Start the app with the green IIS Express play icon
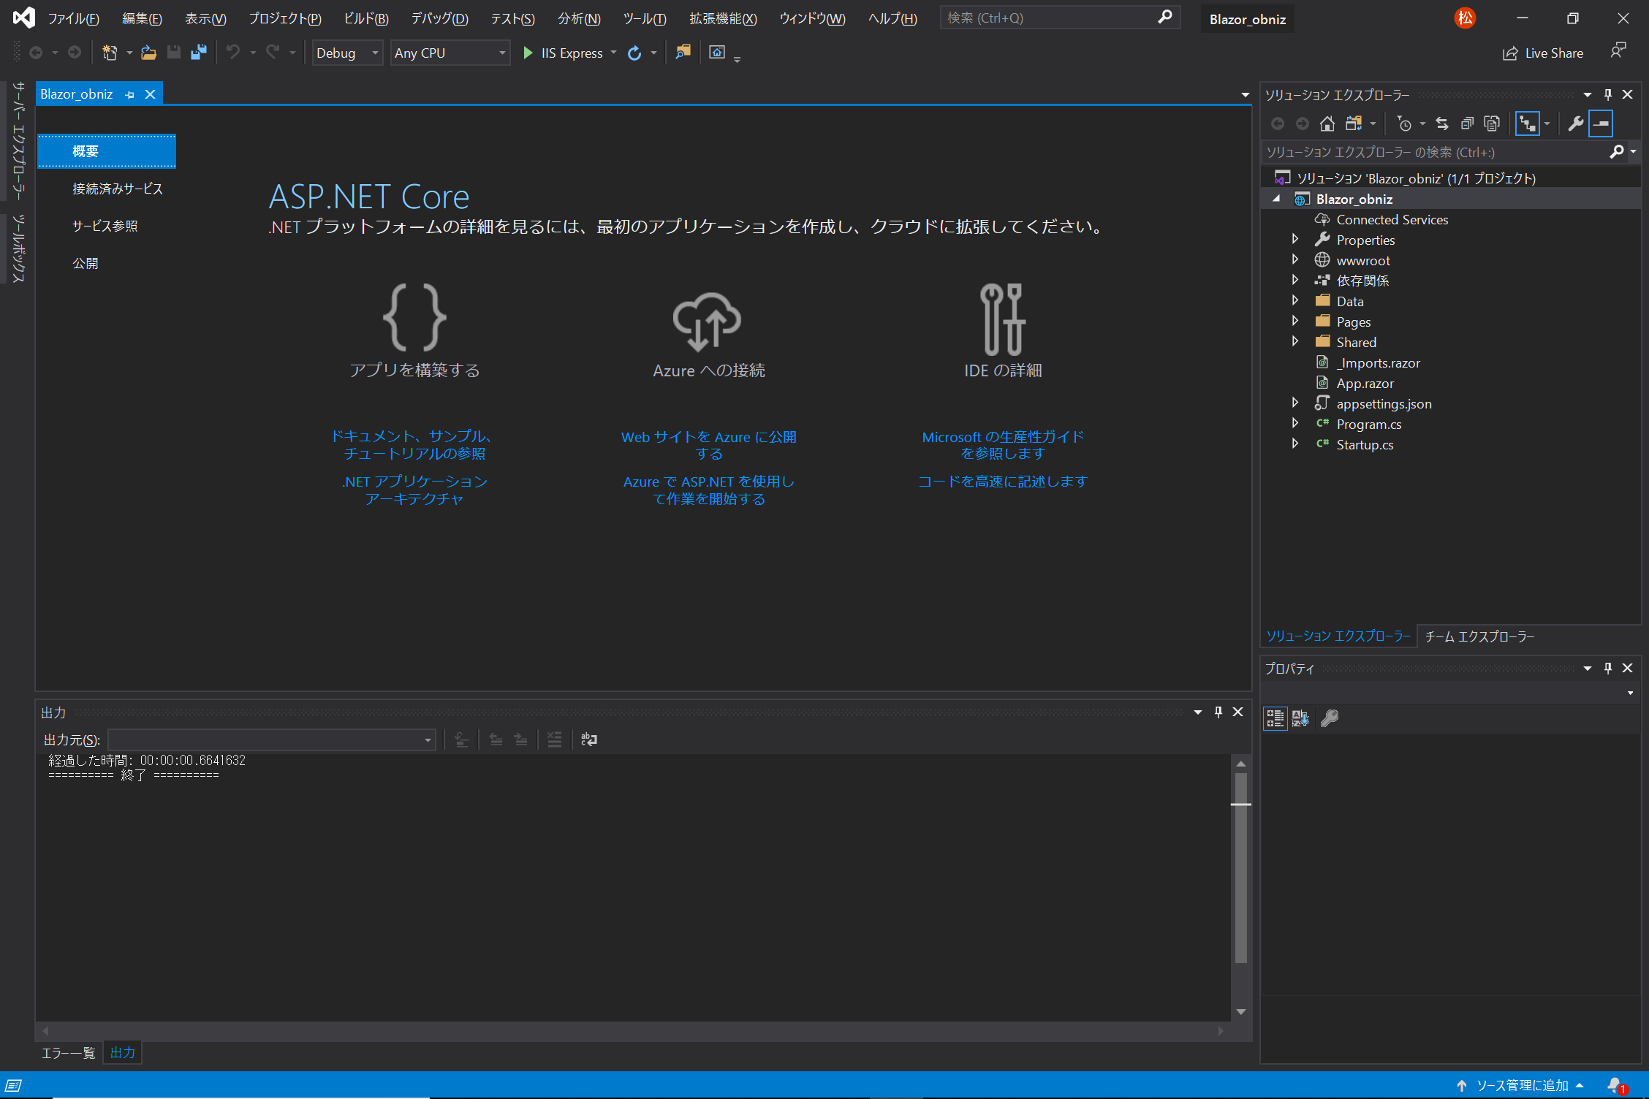1649x1099 pixels. 528,53
